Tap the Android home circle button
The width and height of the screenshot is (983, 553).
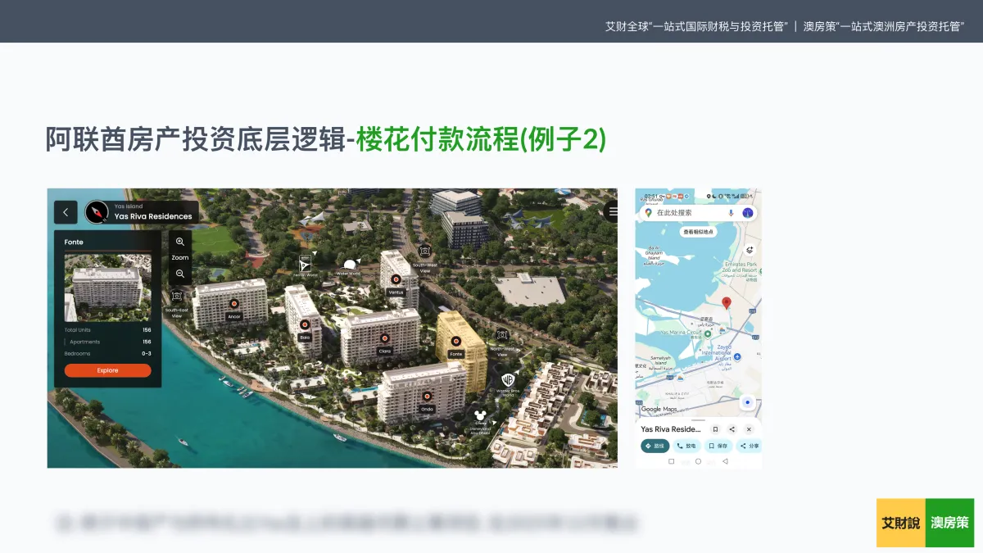(698, 461)
